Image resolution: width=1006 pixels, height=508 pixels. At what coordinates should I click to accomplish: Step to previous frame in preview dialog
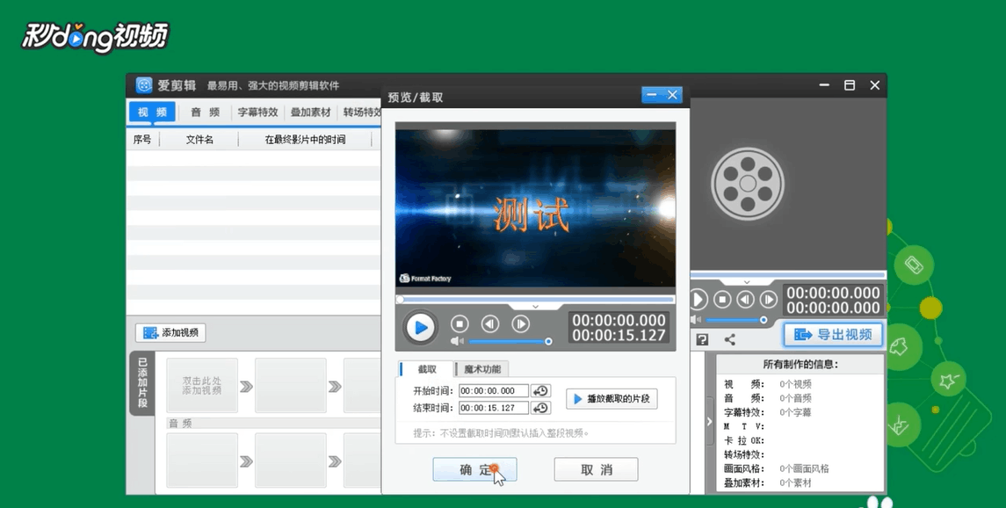click(490, 324)
